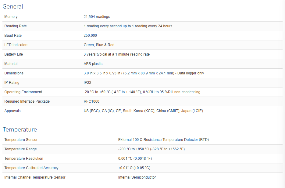This screenshot has width=285, height=188.
Task: Click the Baud Rate value 250,000
Action: pyautogui.click(x=90, y=36)
